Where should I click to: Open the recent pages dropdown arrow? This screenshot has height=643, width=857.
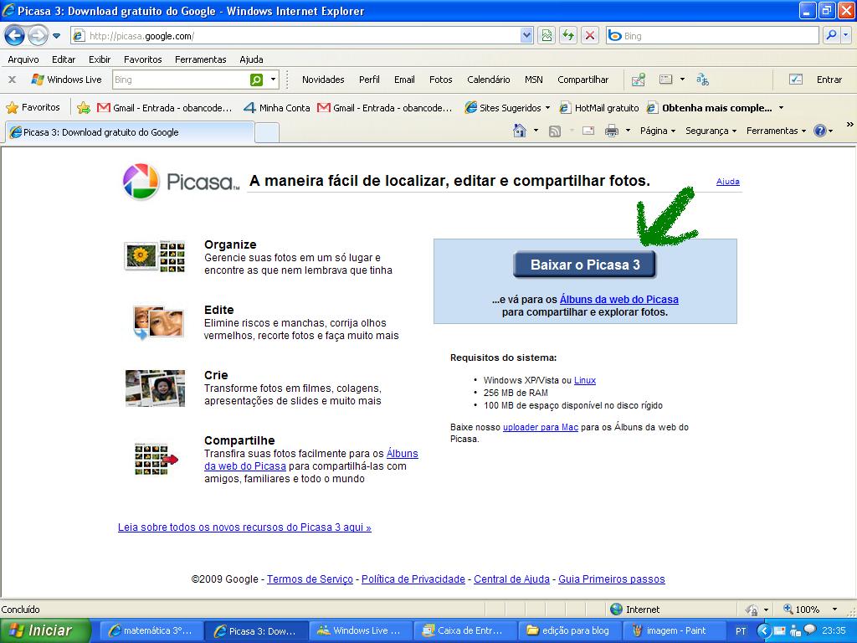(56, 37)
